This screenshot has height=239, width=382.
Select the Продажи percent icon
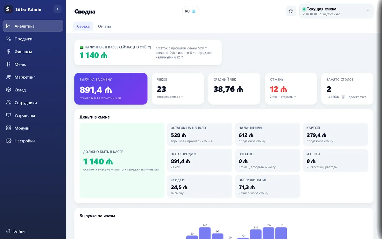[x=9, y=39]
